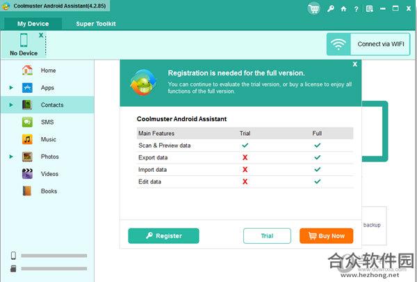Minimize the Coolmuster window

point(383,9)
